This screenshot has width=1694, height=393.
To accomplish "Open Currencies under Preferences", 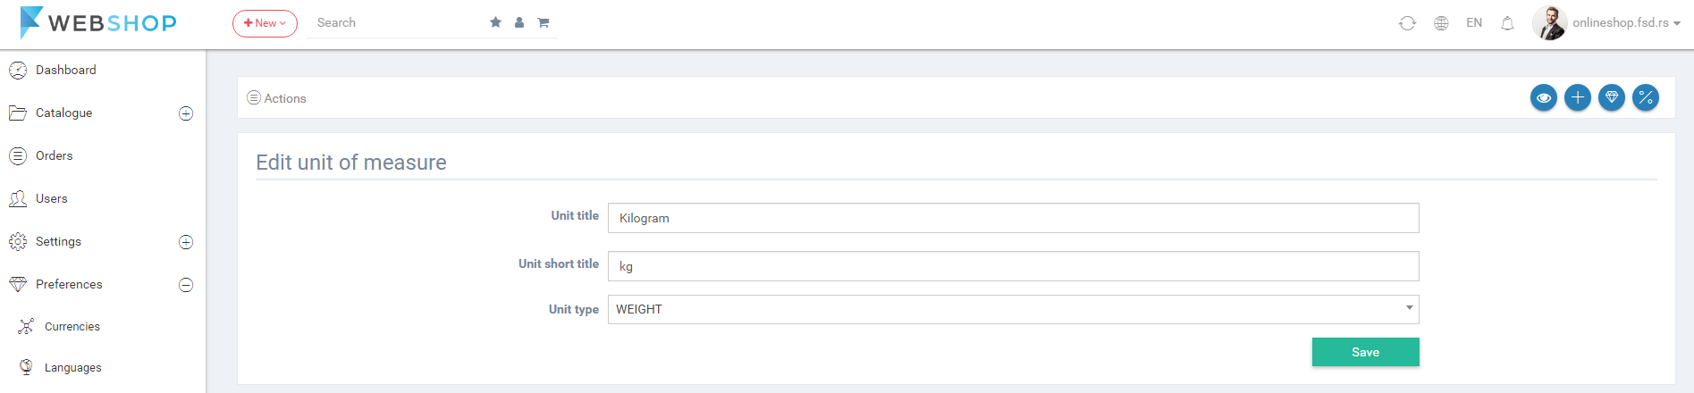I will (72, 326).
